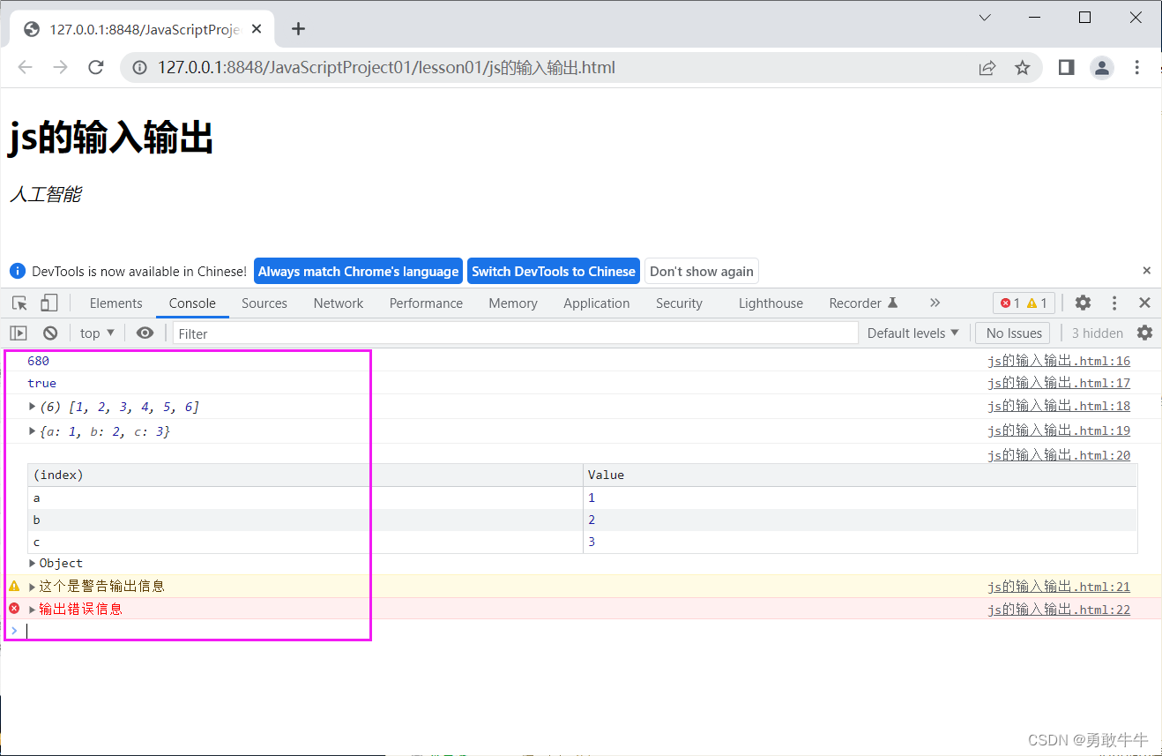Sort table by Value column header

tap(860, 475)
